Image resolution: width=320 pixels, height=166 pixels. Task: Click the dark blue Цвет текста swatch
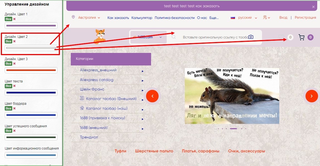(x=31, y=92)
